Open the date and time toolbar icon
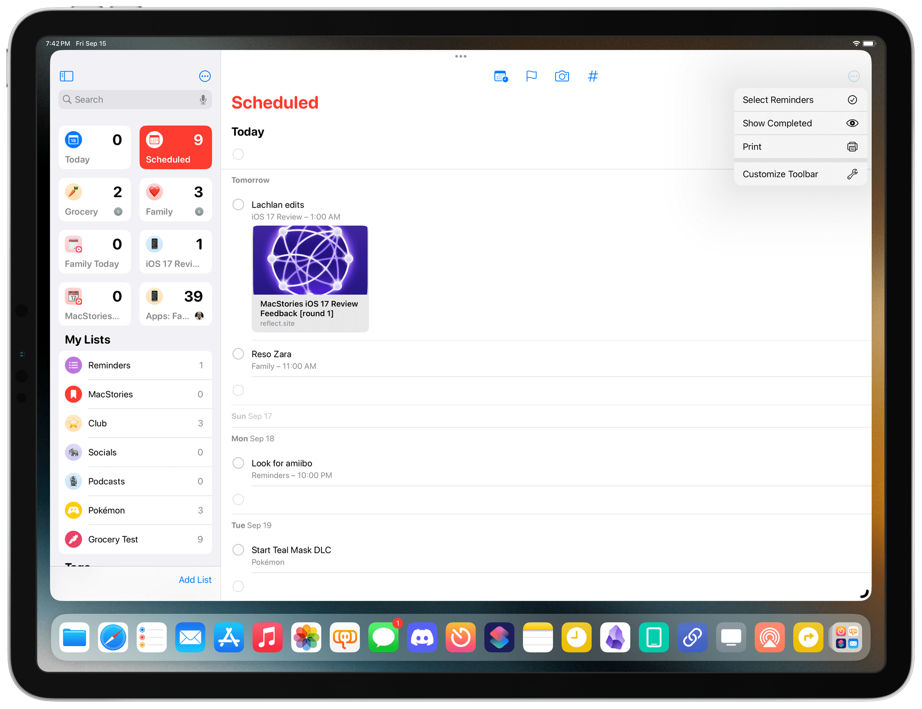This screenshot has width=922, height=709. point(501,76)
